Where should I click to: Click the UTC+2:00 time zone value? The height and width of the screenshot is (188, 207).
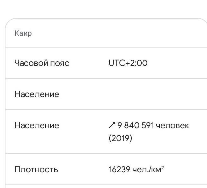pos(128,63)
